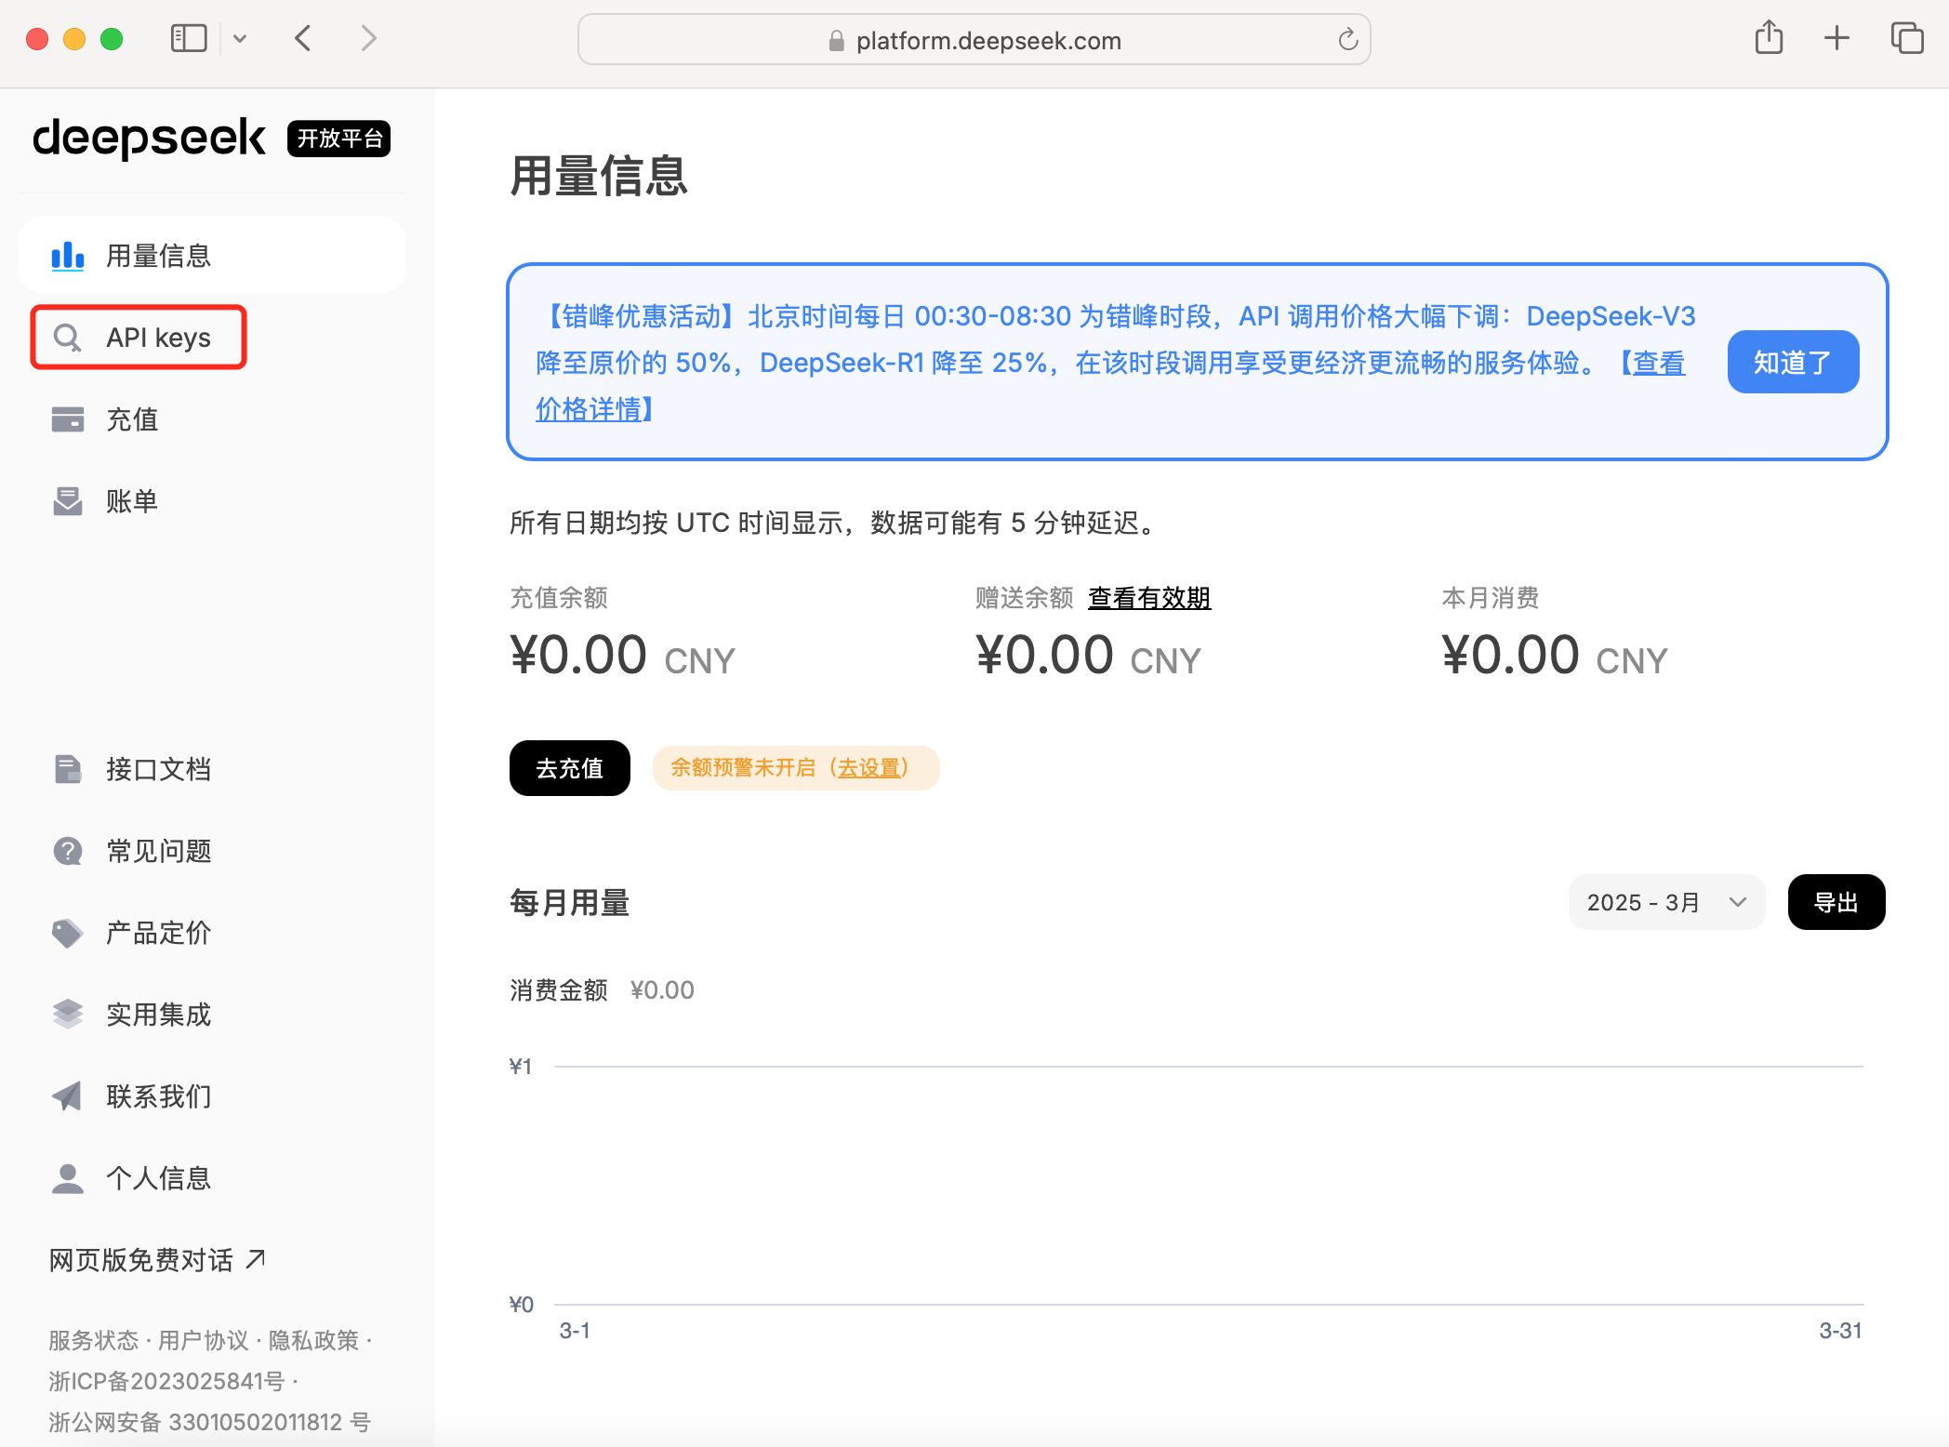This screenshot has width=1949, height=1447.
Task: Click the layers icon beside 实用集成
Action: (68, 1015)
